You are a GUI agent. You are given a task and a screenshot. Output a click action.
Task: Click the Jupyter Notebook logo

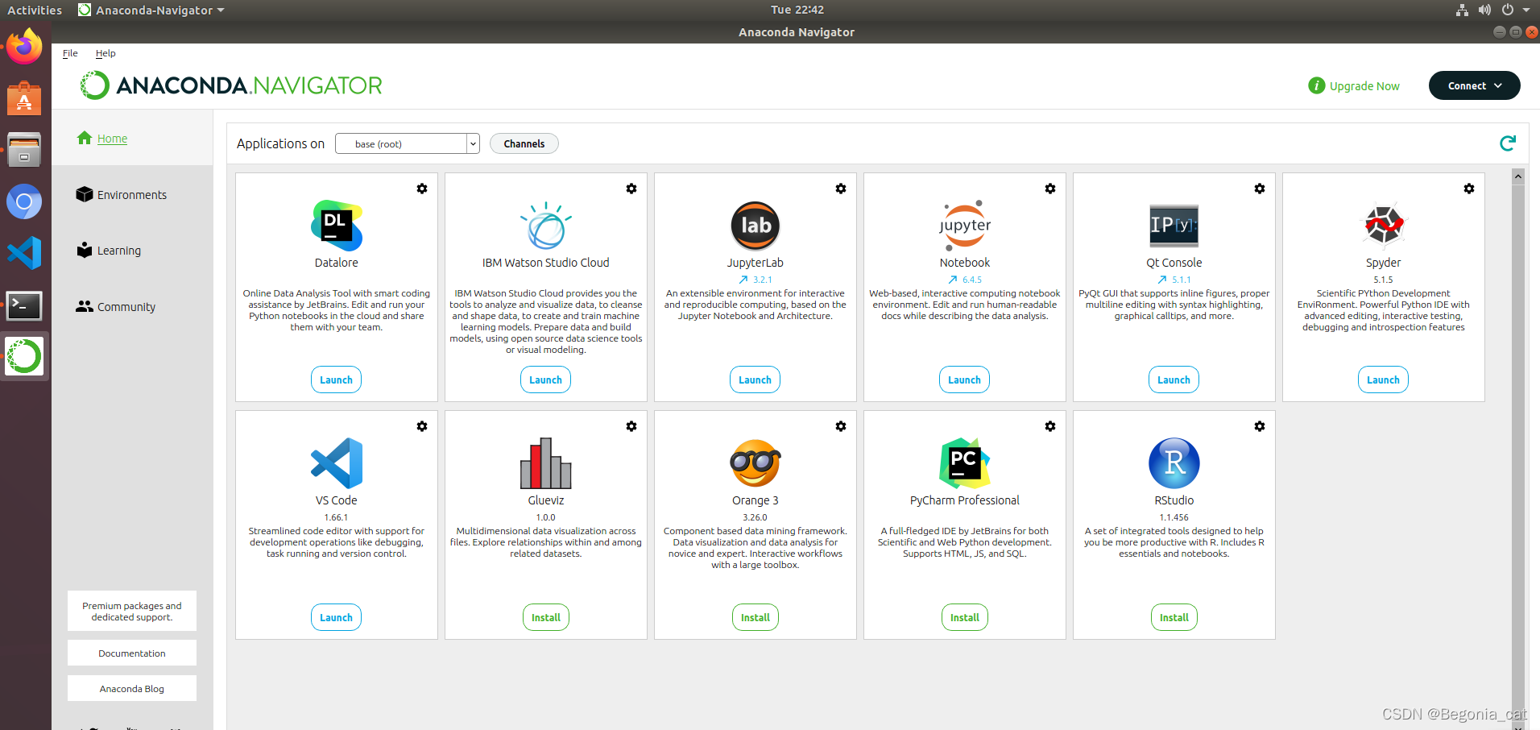coord(965,225)
